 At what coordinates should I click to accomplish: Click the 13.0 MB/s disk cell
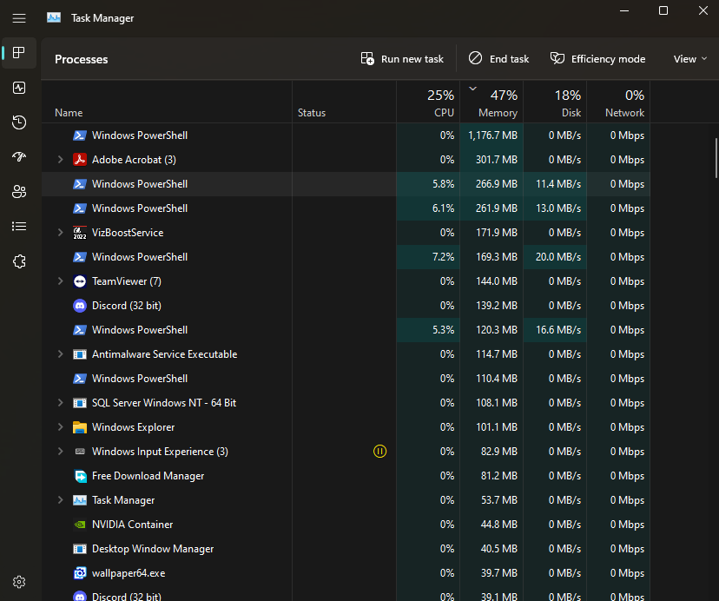point(555,208)
